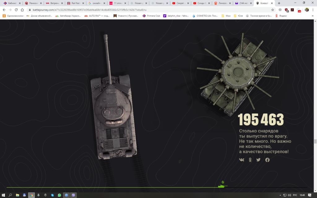The width and height of the screenshot is (317, 198).
Task: Open the Primera Club bookmark
Action: pos(151,16)
